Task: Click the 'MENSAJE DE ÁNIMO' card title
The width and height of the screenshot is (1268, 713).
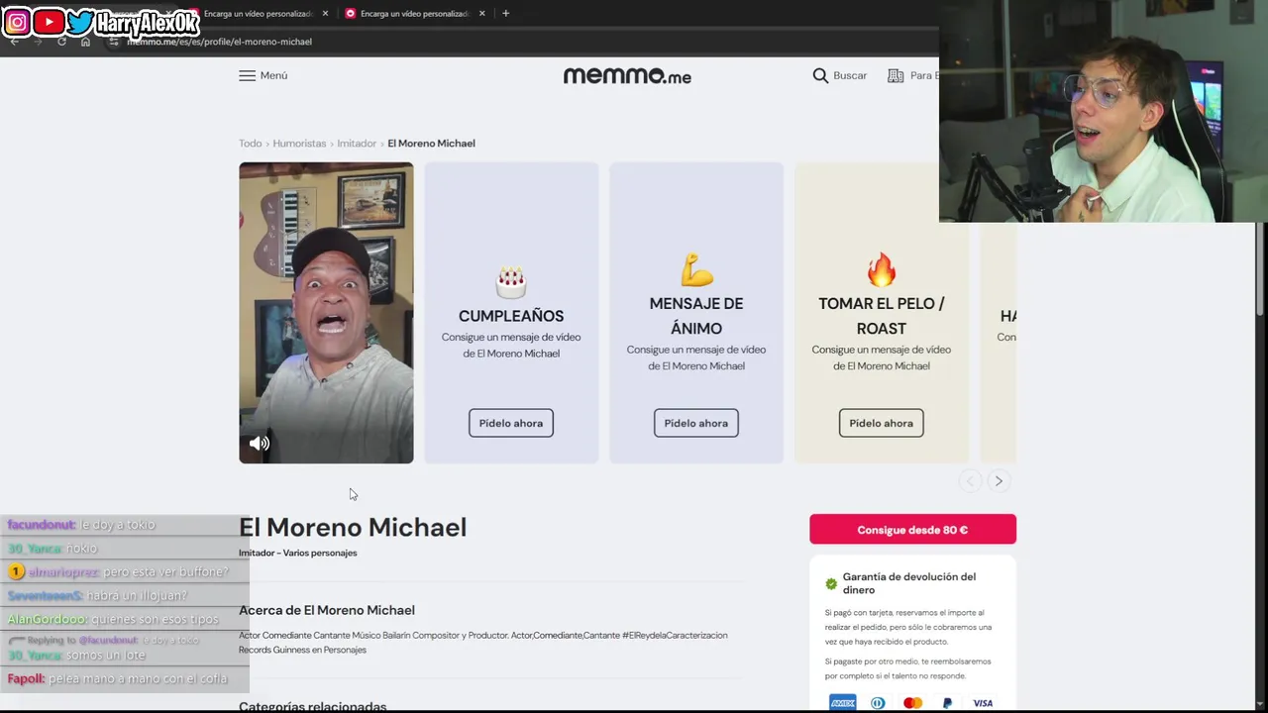Action: click(696, 316)
